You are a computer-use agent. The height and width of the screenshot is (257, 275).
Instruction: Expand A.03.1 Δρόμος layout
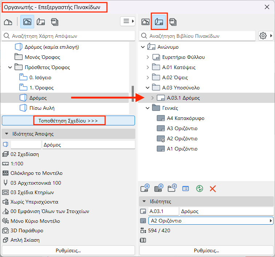(x=152, y=98)
